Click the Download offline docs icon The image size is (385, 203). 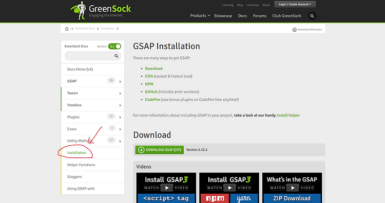pos(295,30)
